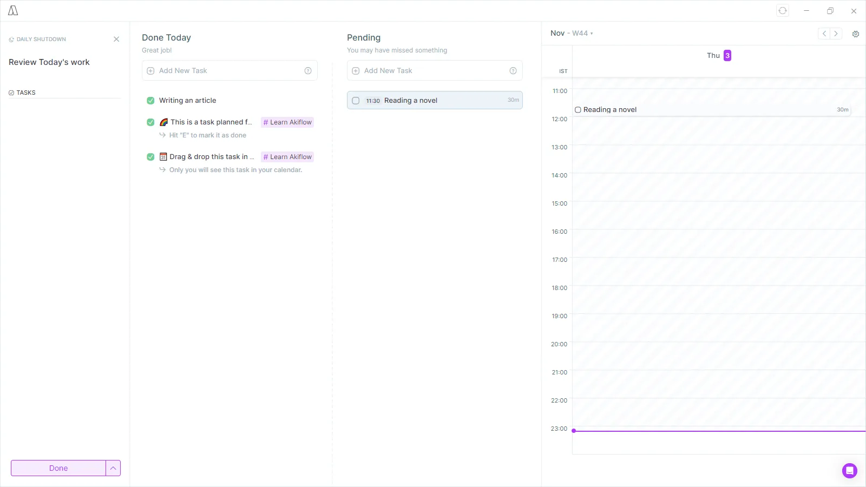
Task: Click help icon in Pending task field
Action: [x=513, y=71]
